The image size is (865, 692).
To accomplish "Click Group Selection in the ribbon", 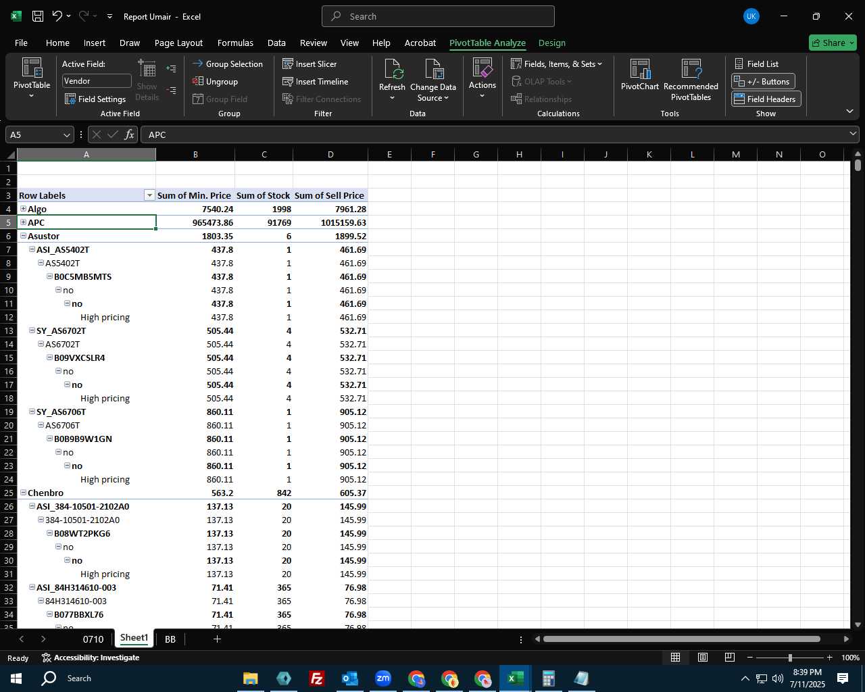I will click(227, 64).
